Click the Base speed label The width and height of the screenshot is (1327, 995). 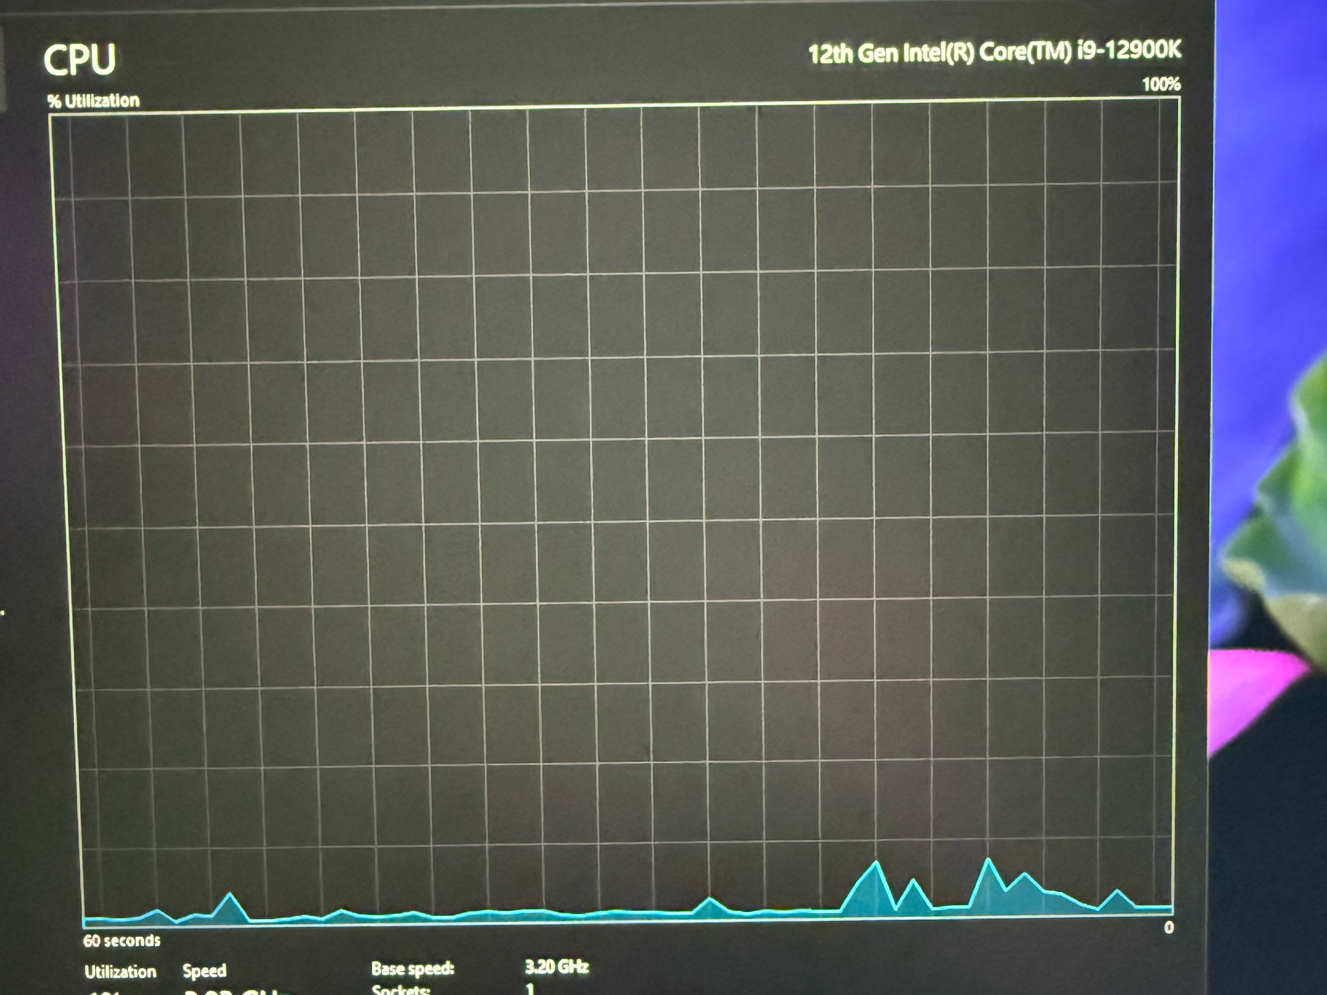(x=413, y=968)
